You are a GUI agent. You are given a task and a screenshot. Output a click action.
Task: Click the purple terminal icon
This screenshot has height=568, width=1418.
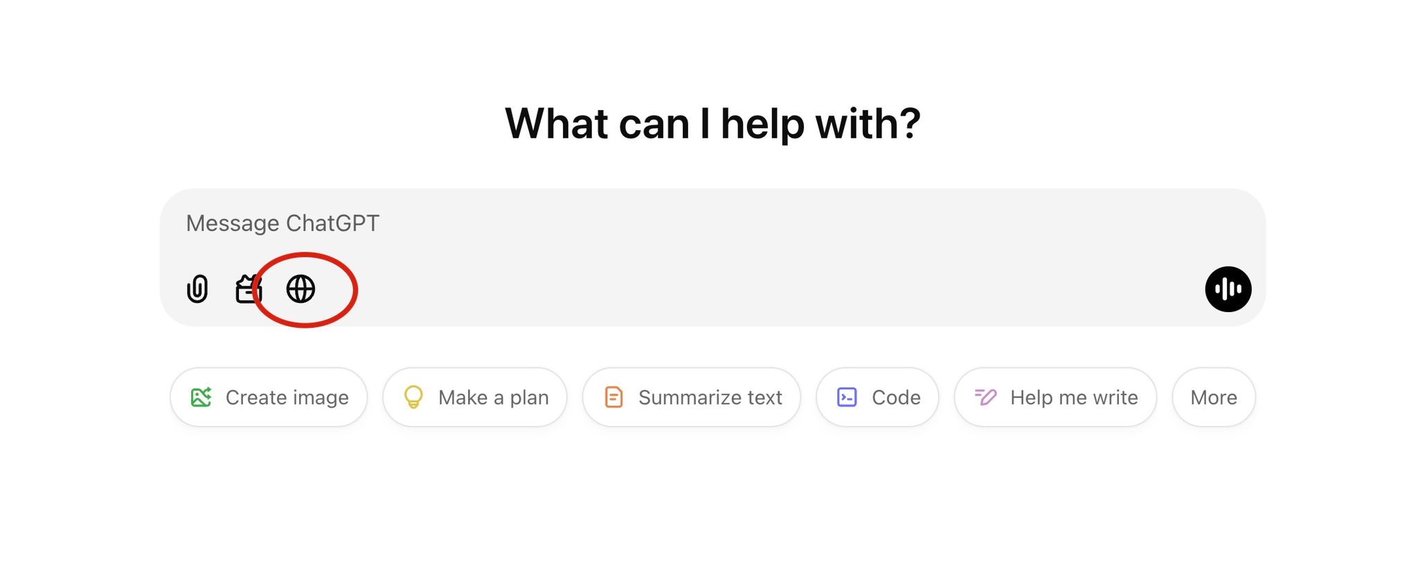847,397
